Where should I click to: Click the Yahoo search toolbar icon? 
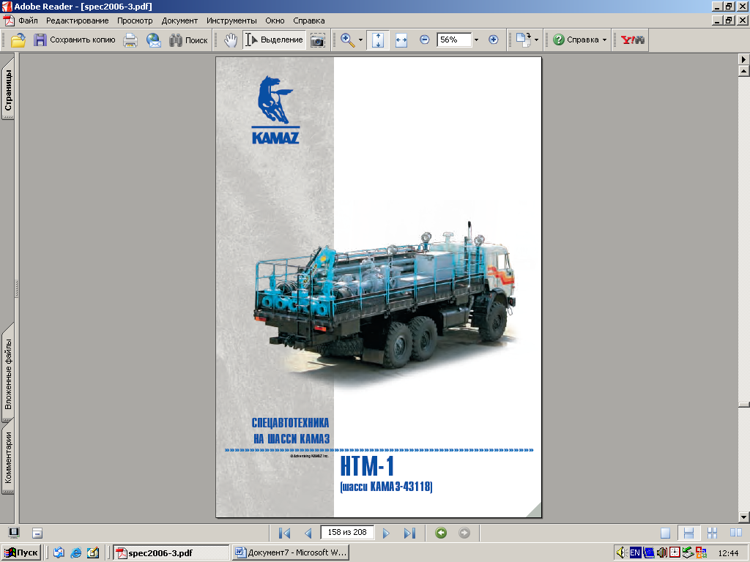pos(632,40)
